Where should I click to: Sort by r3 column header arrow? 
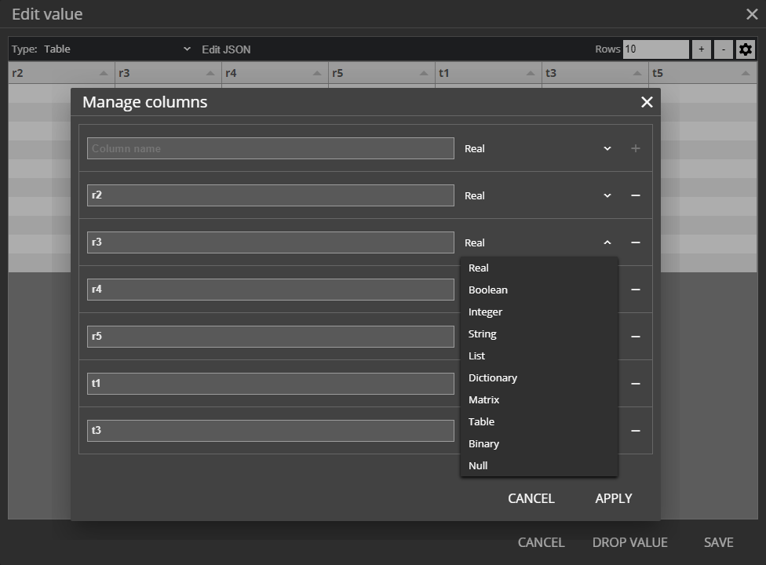point(210,74)
